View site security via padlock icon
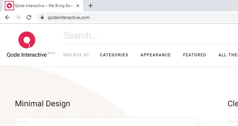238x126 pixels. 42,17
